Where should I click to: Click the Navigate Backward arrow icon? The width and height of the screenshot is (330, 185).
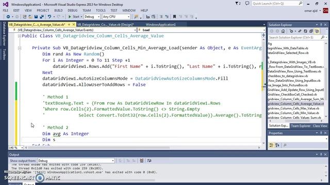click(8, 16)
